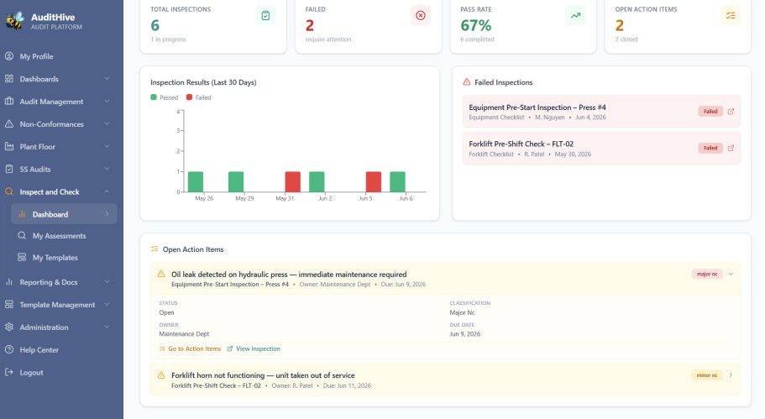The image size is (765, 419).
Task: Click Failed badge on Forklift FLT-02 inspection
Action: 710,148
